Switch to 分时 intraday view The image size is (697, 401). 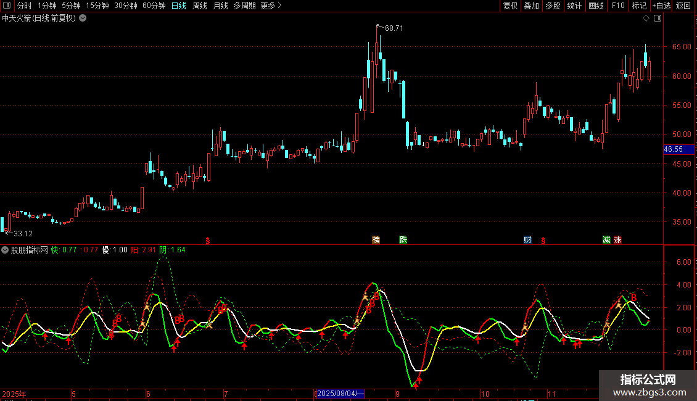(x=25, y=6)
